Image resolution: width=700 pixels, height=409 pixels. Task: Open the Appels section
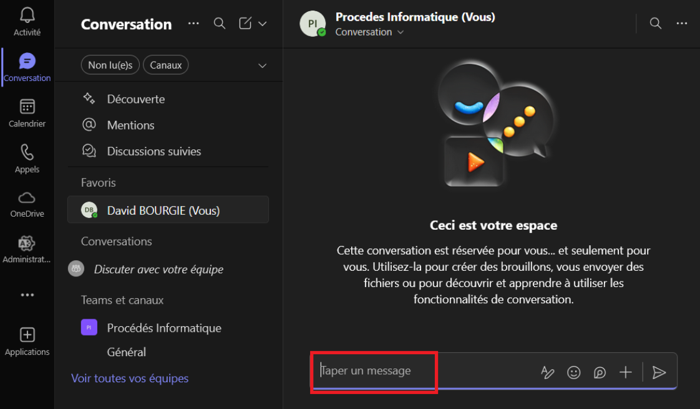pos(27,158)
